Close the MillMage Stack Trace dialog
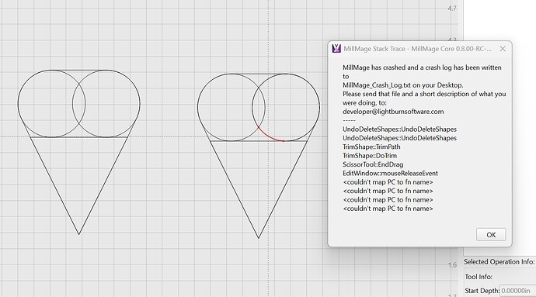The width and height of the screenshot is (536, 297). [x=503, y=49]
